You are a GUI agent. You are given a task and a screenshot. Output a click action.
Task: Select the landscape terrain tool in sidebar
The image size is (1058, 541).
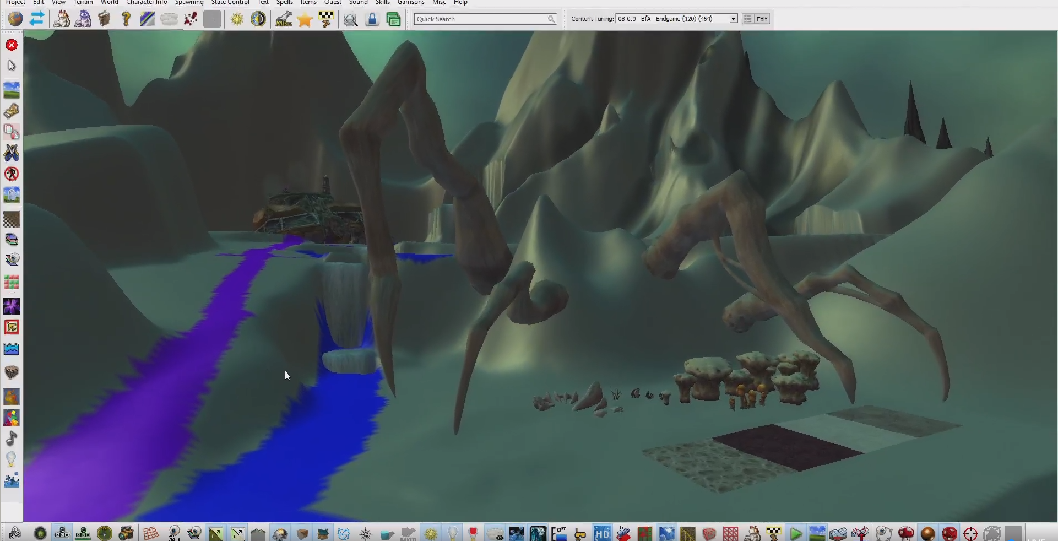pyautogui.click(x=12, y=89)
